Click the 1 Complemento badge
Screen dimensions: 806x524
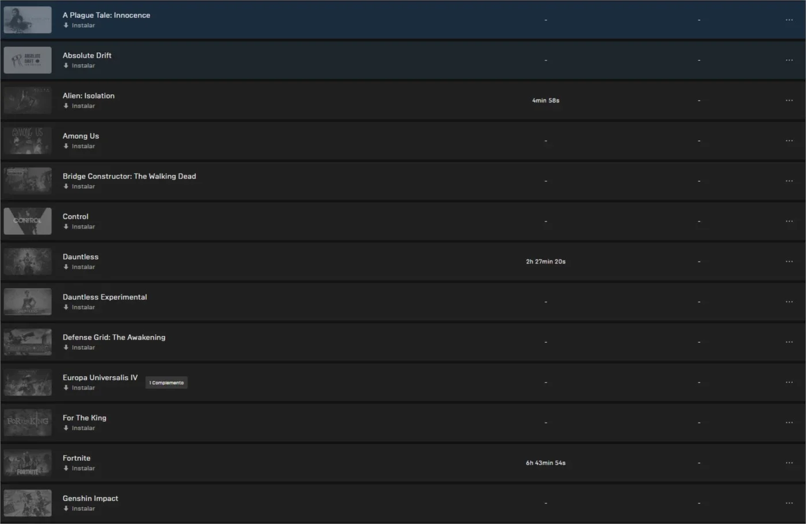(x=166, y=383)
